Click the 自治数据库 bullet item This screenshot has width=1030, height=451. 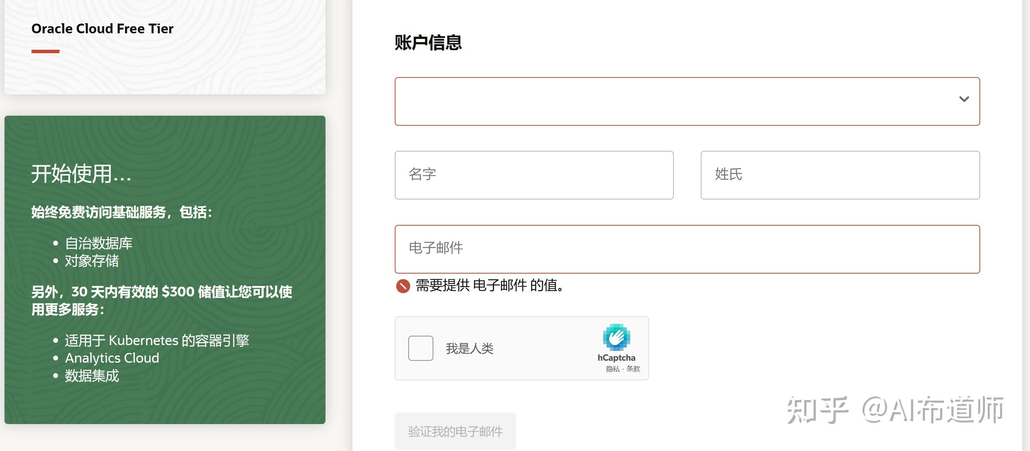coord(99,242)
